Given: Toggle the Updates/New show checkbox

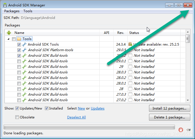Looking at the screenshot, I should pyautogui.click(x=17, y=108).
